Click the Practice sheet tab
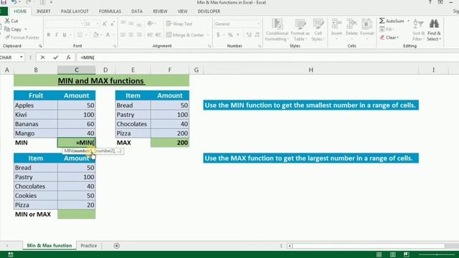This screenshot has height=258, width=459. click(x=89, y=246)
